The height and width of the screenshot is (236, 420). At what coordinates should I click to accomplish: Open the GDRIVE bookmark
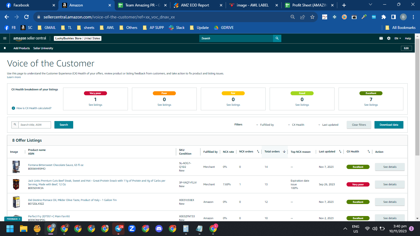(224, 28)
